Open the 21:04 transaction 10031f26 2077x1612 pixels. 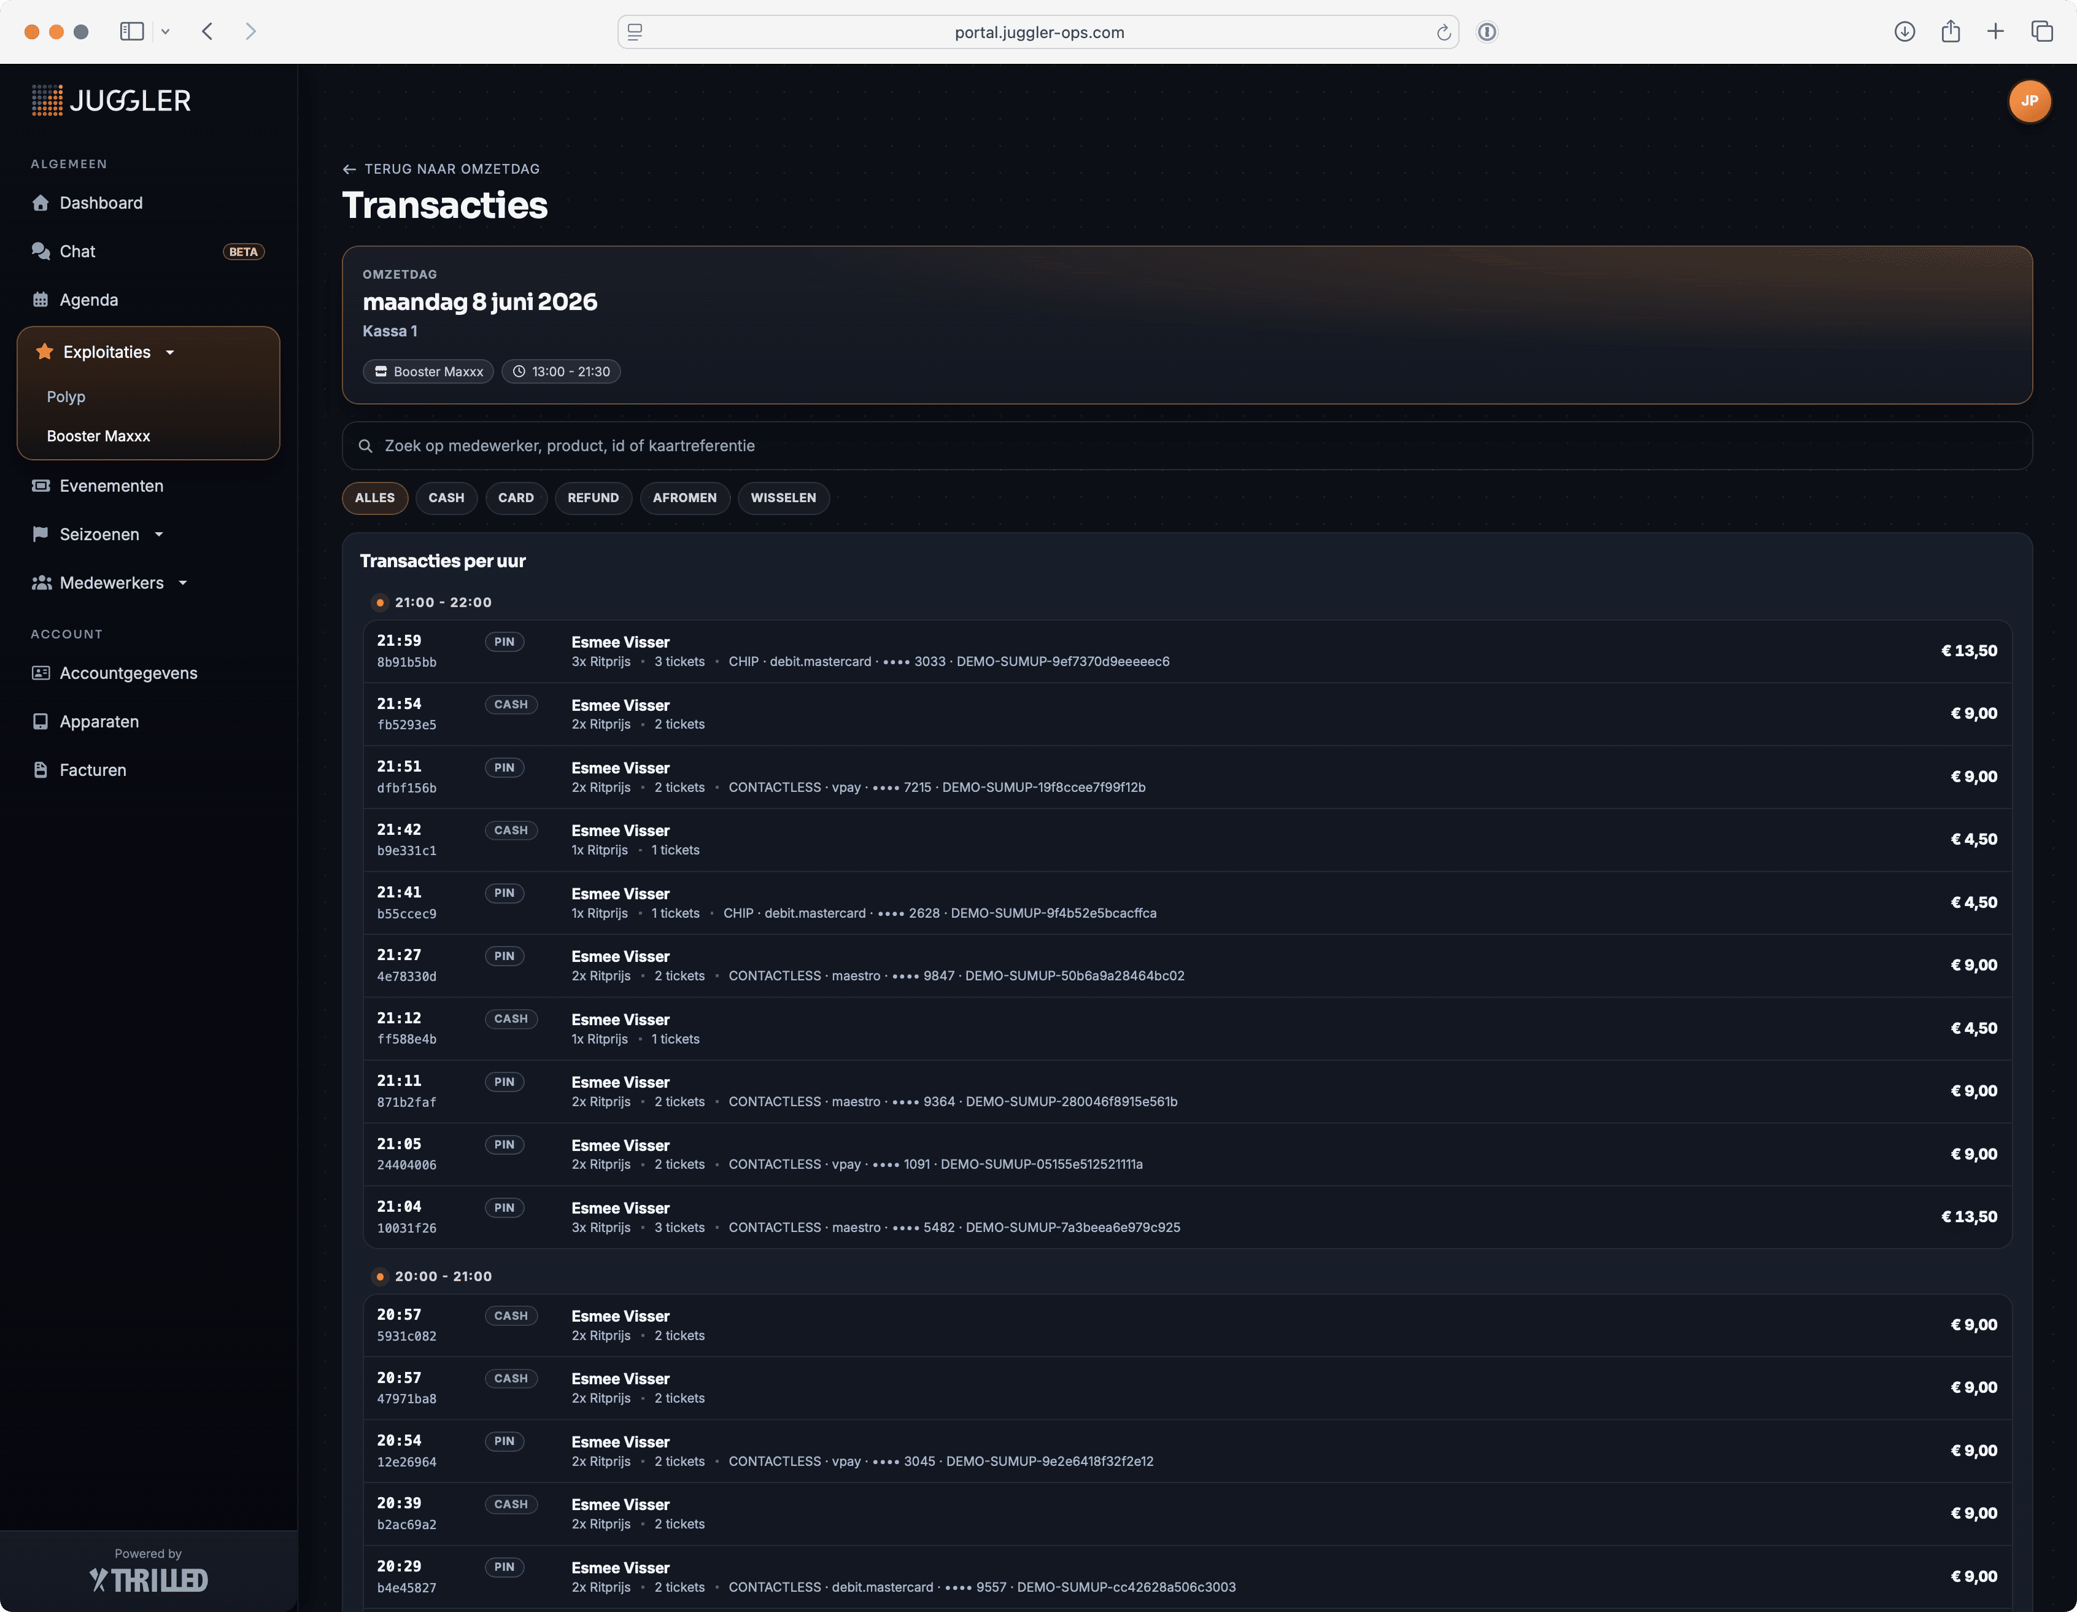(x=1187, y=1217)
